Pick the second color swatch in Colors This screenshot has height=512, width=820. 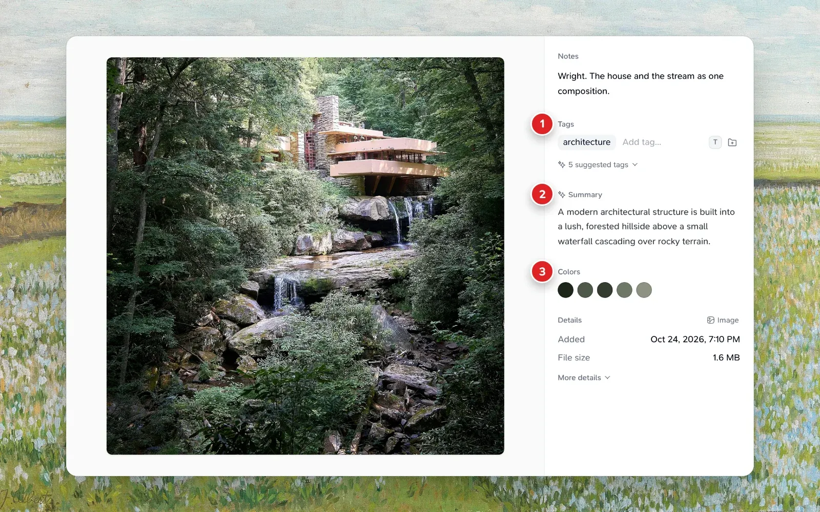point(585,290)
